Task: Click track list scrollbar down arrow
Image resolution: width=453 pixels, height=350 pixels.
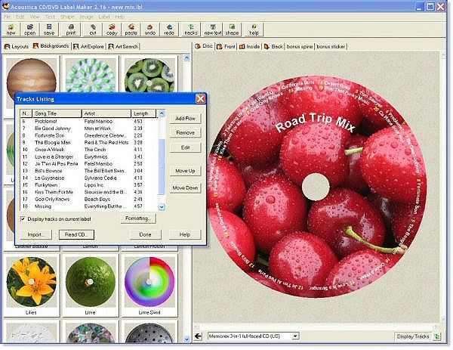Action: (x=162, y=207)
